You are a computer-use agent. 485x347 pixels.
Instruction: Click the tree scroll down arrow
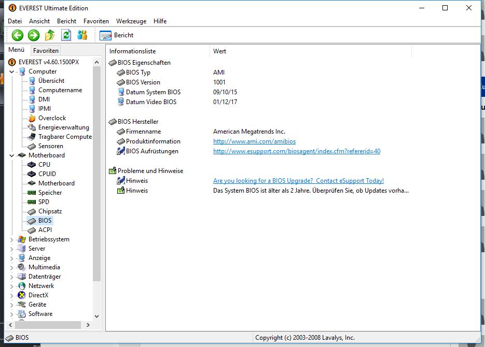96,316
